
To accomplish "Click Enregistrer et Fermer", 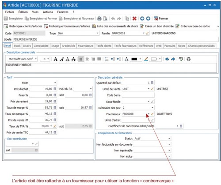I will (41, 19).
